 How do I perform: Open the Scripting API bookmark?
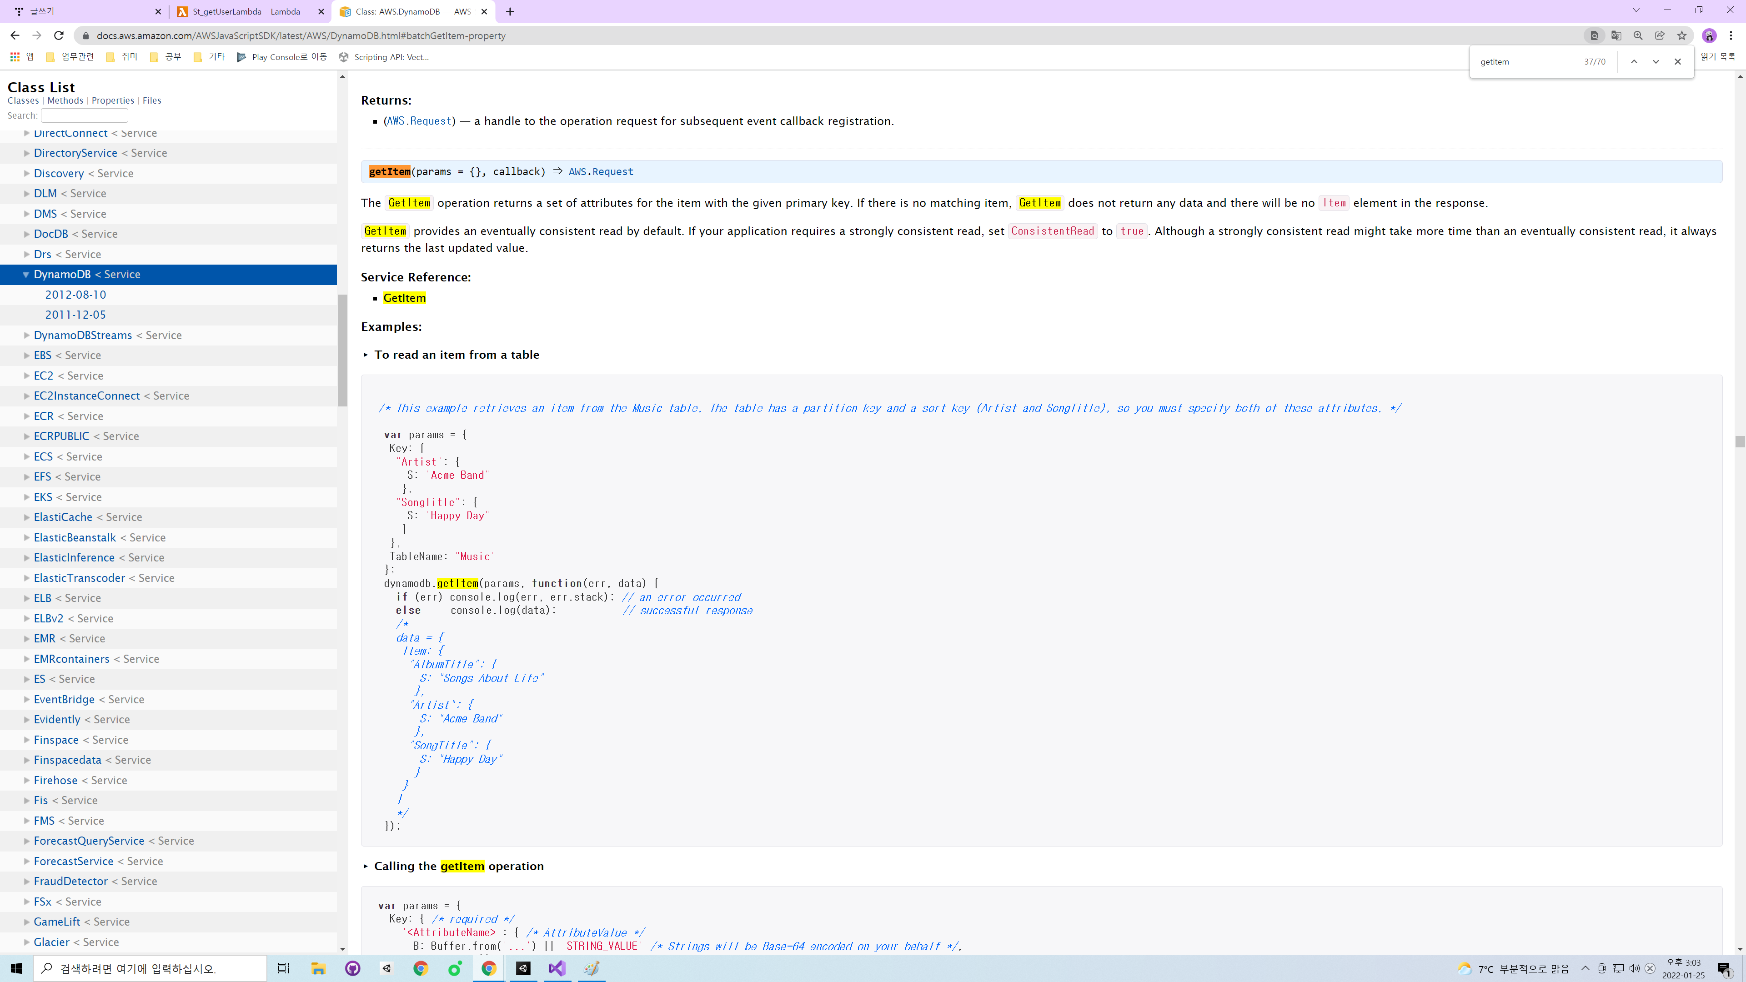tap(384, 57)
